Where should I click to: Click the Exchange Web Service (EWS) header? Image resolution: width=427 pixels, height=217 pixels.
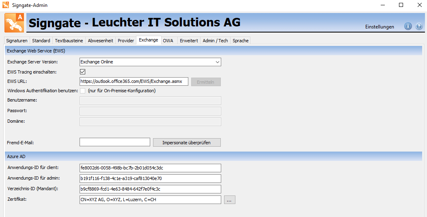(x=213, y=51)
